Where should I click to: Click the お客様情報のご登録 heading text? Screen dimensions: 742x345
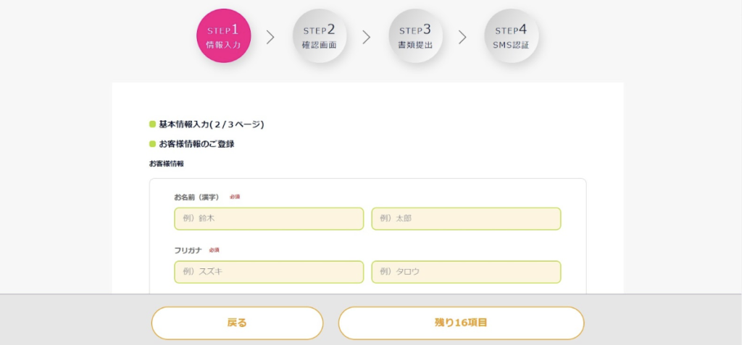point(196,144)
